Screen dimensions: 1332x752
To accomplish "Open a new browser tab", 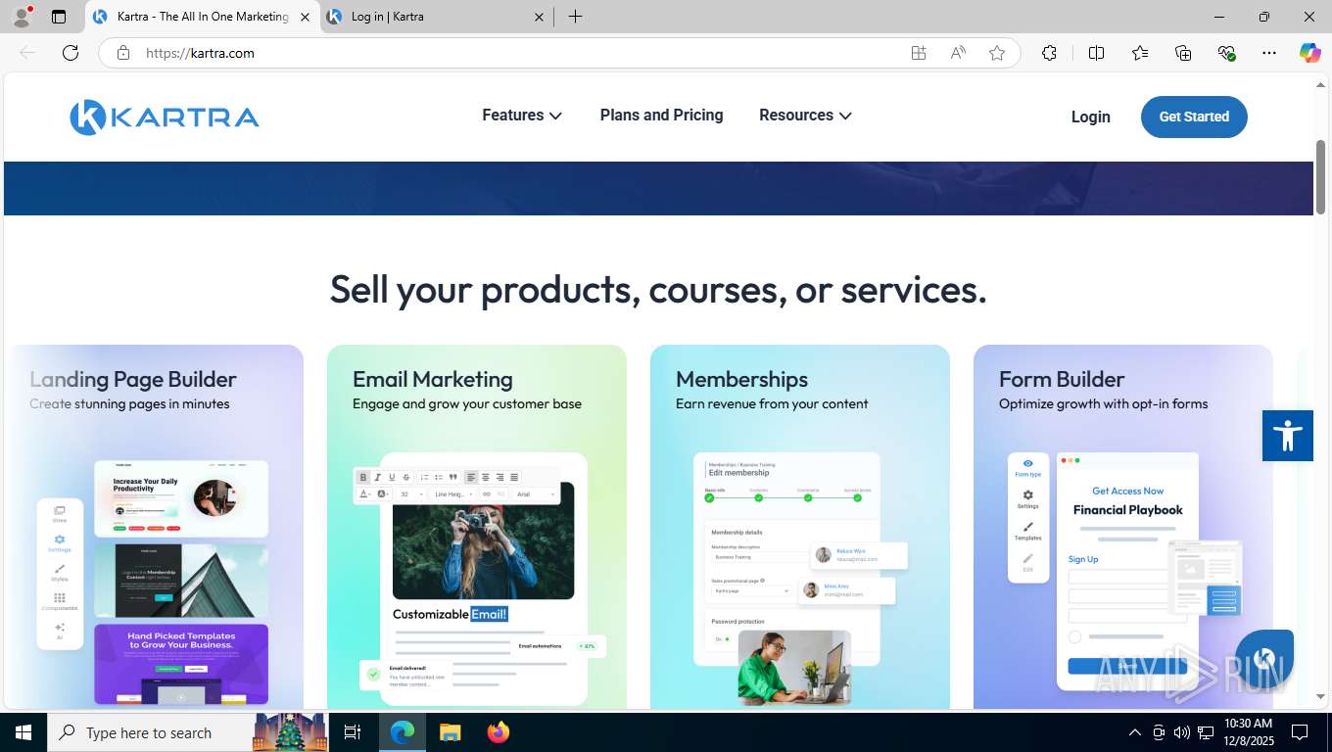I will tap(575, 17).
